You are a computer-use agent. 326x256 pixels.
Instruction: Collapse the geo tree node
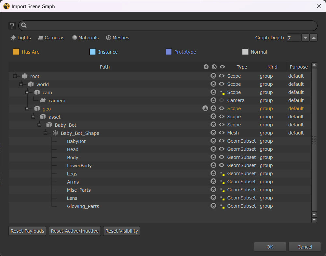[x=27, y=109]
